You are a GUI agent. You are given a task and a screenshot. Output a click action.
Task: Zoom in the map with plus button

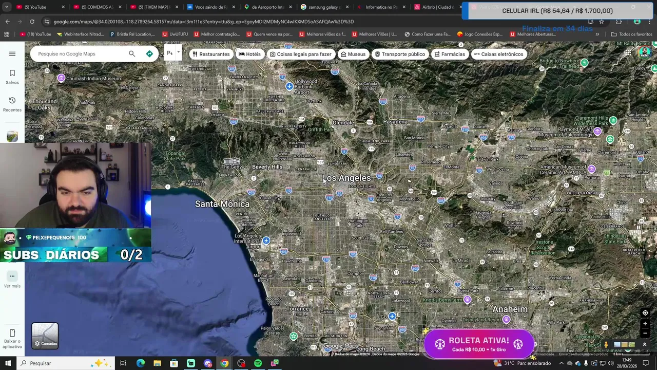pos(645,324)
